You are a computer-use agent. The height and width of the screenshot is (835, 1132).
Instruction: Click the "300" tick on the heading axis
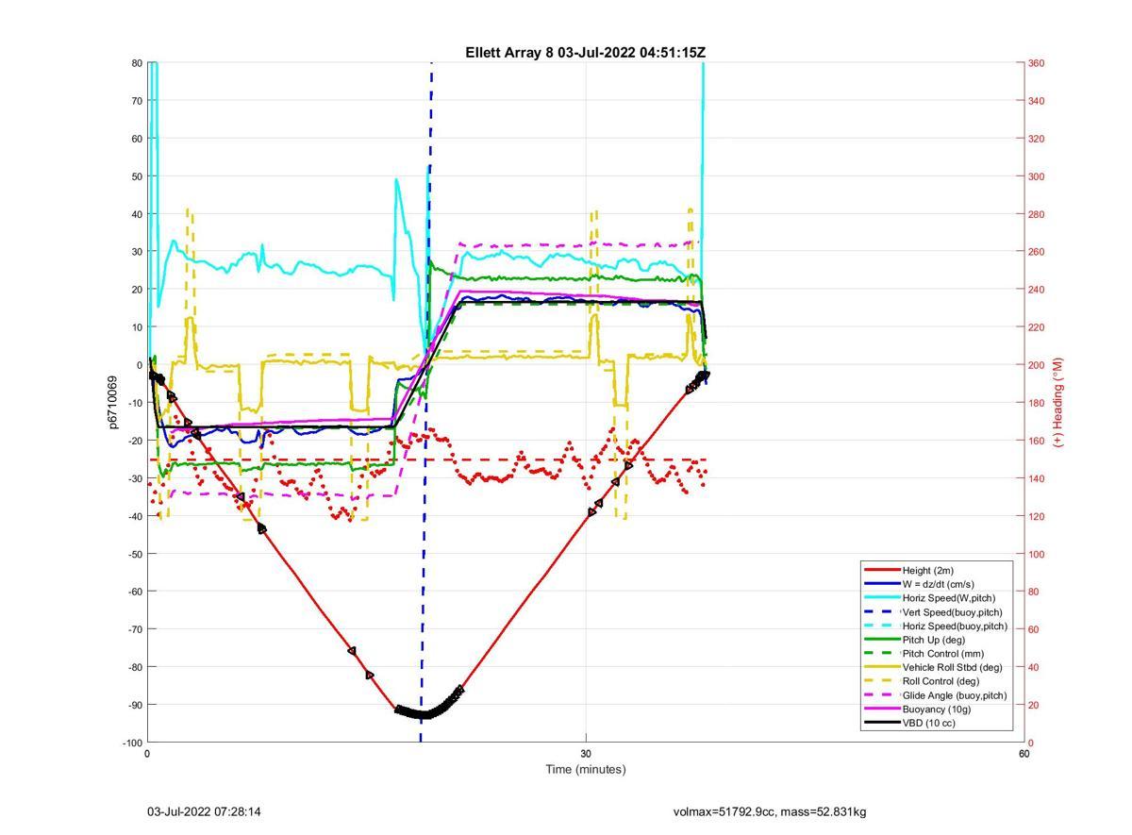point(1036,176)
